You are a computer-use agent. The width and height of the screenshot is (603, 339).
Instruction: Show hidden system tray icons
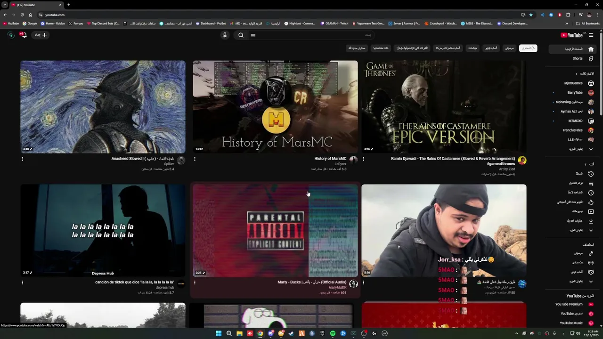pyautogui.click(x=517, y=333)
